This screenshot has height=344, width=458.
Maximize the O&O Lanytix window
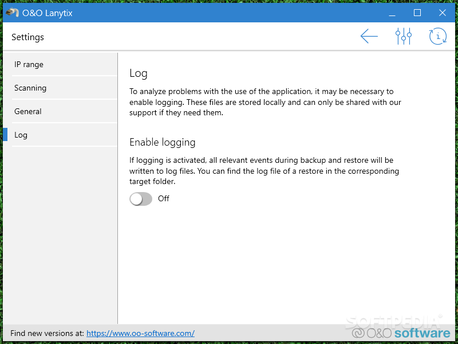[417, 13]
